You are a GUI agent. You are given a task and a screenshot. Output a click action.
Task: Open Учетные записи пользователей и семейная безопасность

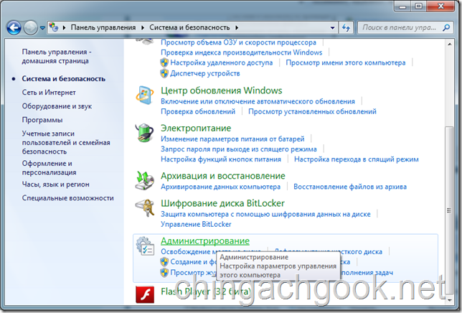coord(66,142)
